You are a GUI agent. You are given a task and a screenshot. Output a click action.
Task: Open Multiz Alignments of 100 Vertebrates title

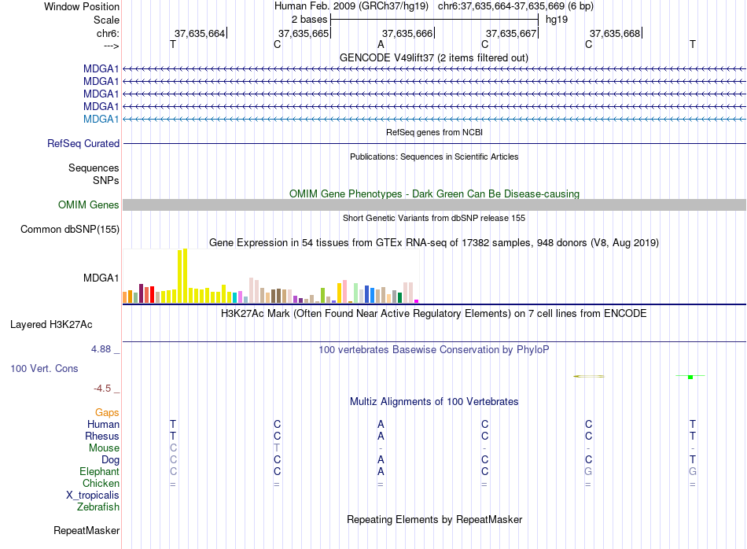(x=434, y=401)
